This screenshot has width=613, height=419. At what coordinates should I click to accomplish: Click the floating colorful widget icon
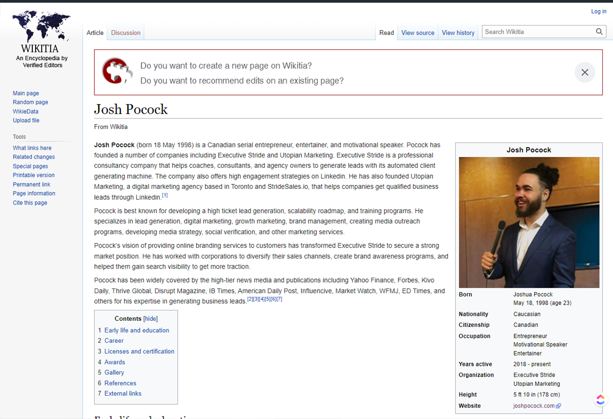click(600, 399)
